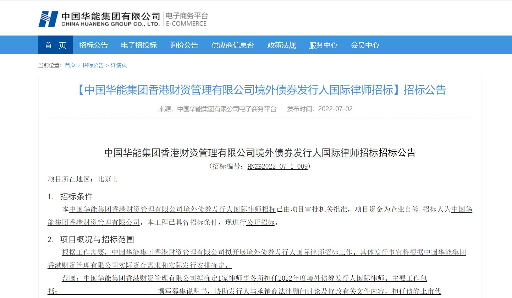The height and width of the screenshot is (298, 512).
Task: Click the China Huaneng logo icon
Action: coord(48,19)
